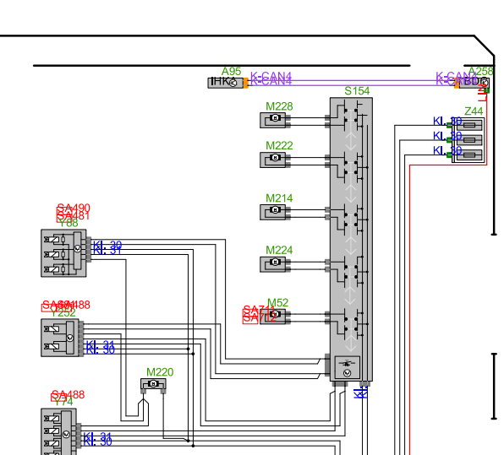Click the A258 control unit symbol
The width and height of the screenshot is (504, 455).
[474, 83]
